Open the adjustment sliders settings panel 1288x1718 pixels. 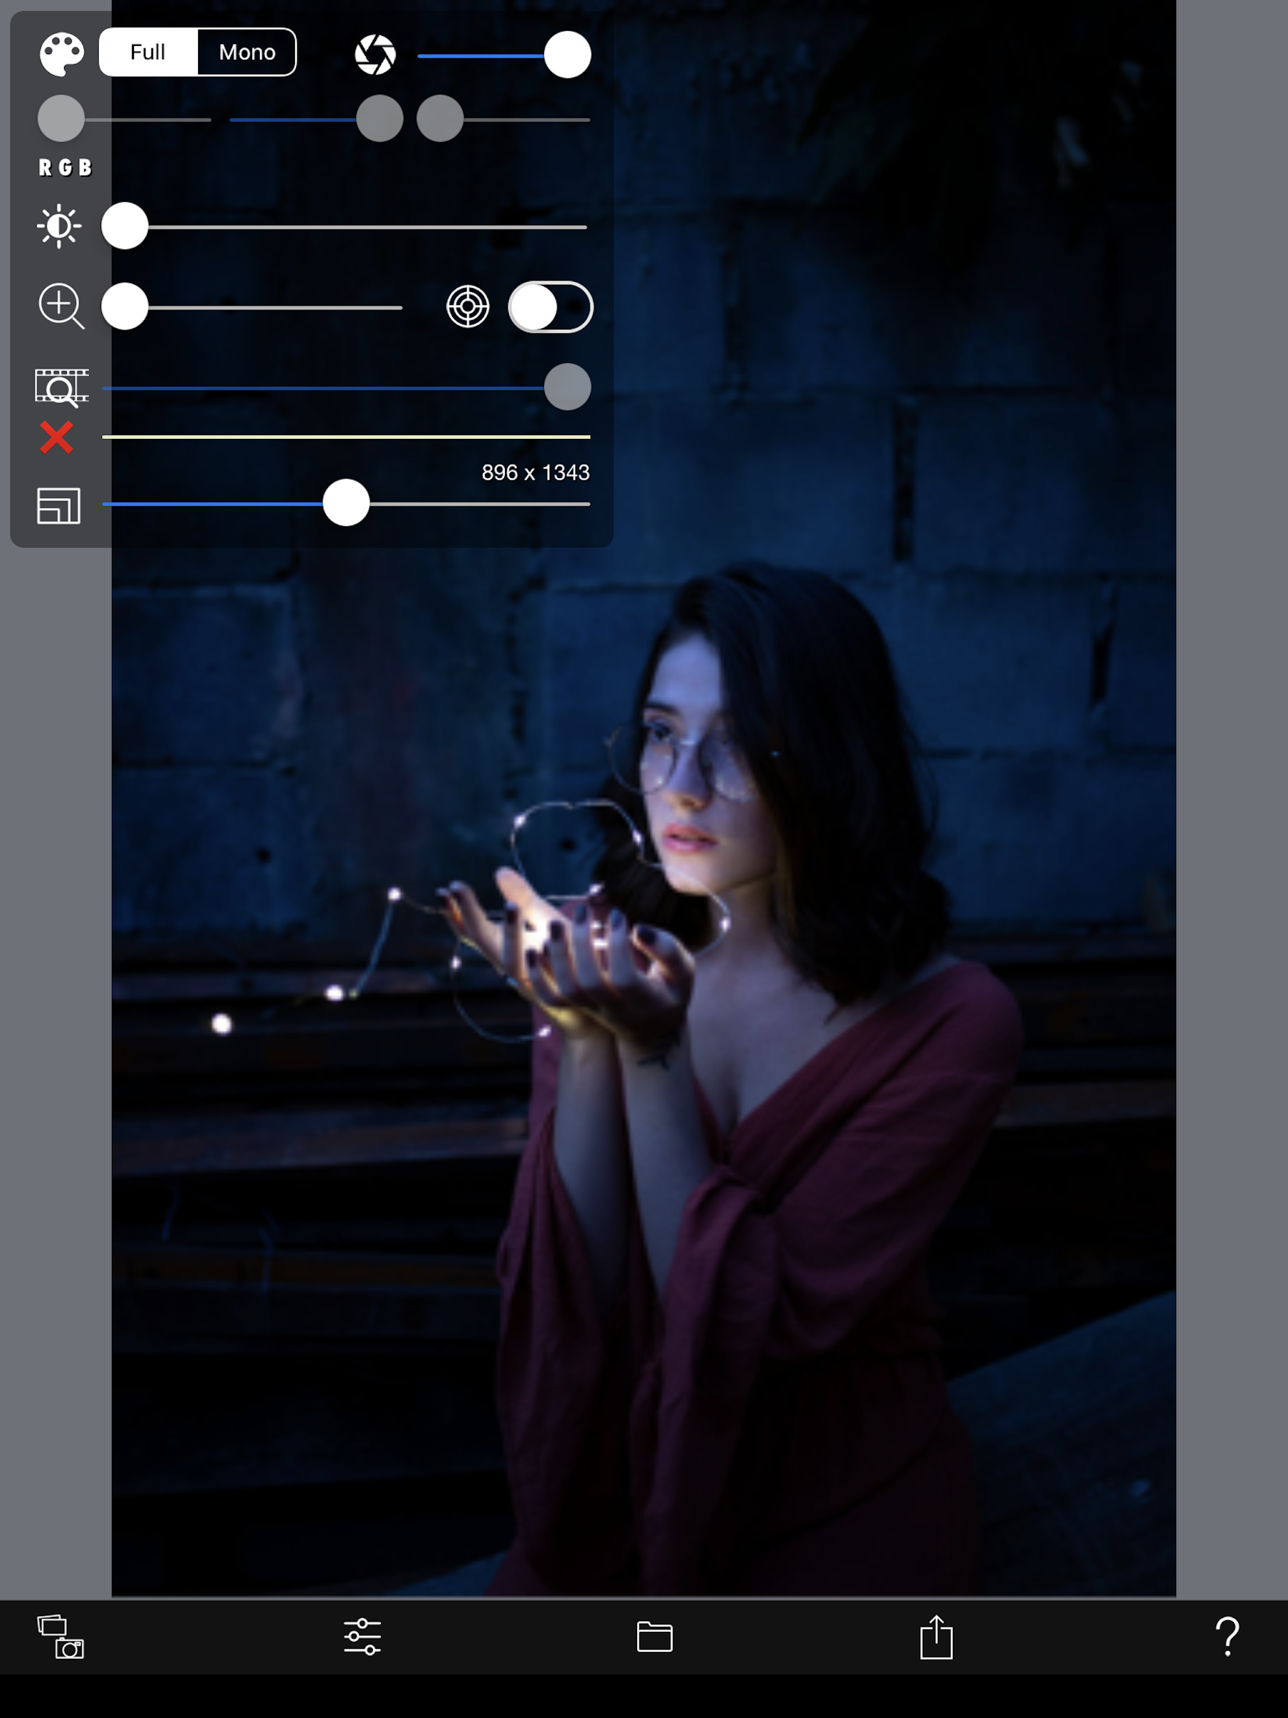click(362, 1636)
